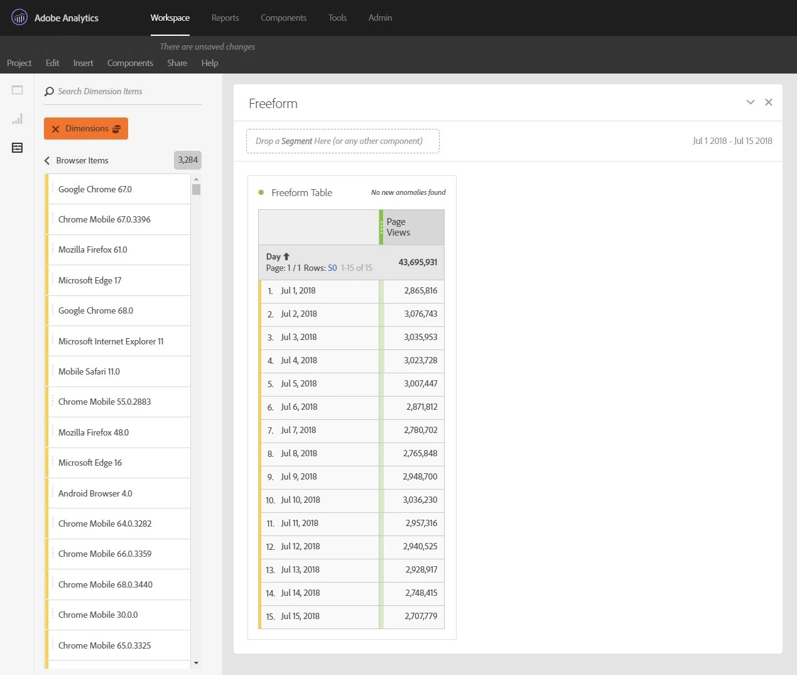Select Microsoft Edge 16 item
Image resolution: width=797 pixels, height=675 pixels.
(118, 463)
